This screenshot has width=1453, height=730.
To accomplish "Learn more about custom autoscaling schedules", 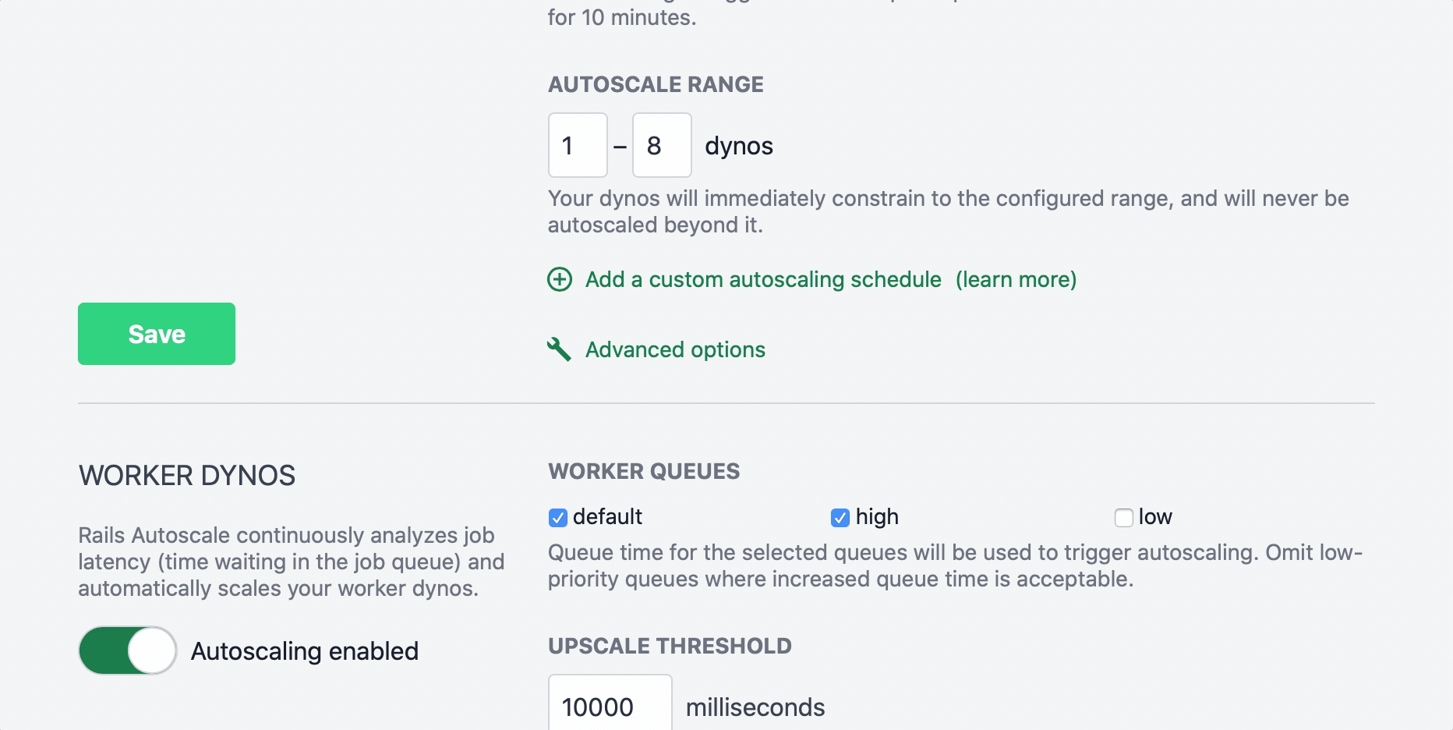I will (1015, 279).
